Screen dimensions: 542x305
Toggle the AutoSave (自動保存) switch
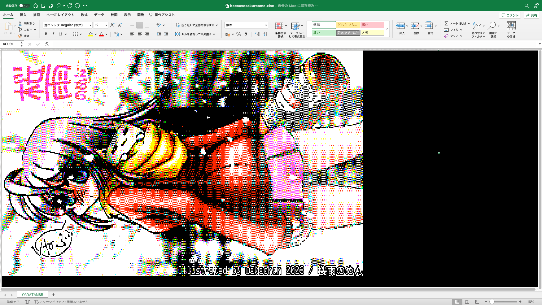(x=24, y=5)
